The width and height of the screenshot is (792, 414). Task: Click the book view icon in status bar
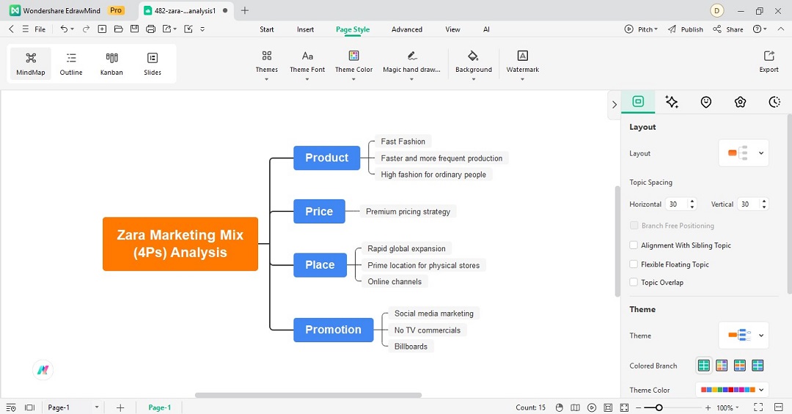[x=576, y=407]
